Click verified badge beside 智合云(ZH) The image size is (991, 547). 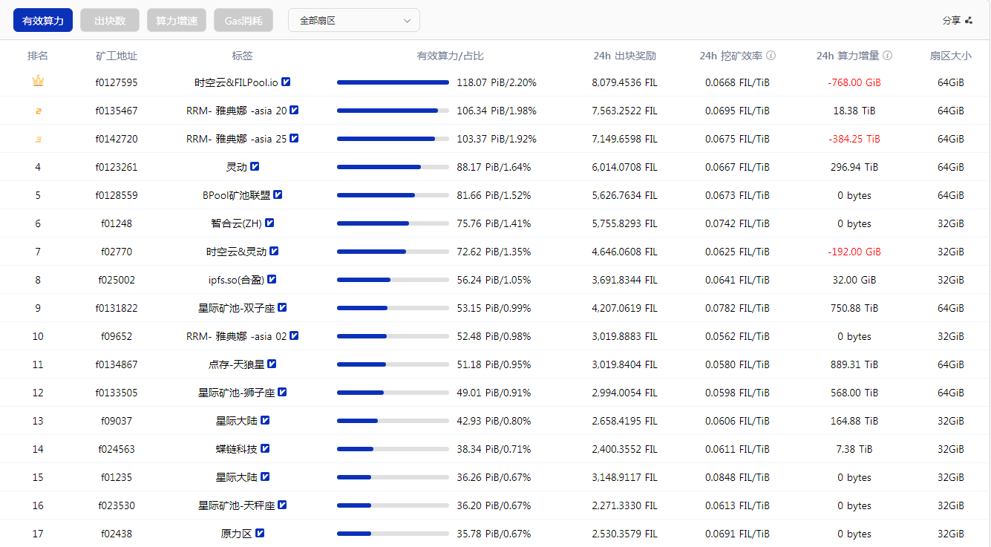pyautogui.click(x=269, y=223)
